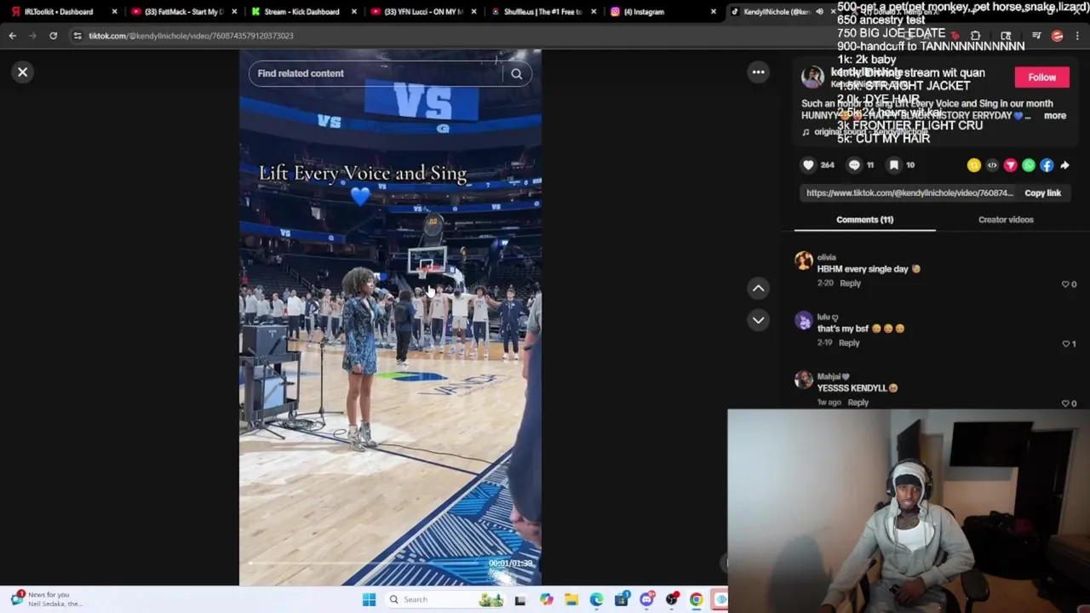Image resolution: width=1090 pixels, height=613 pixels.
Task: Click the browser back arrow
Action: click(x=12, y=36)
